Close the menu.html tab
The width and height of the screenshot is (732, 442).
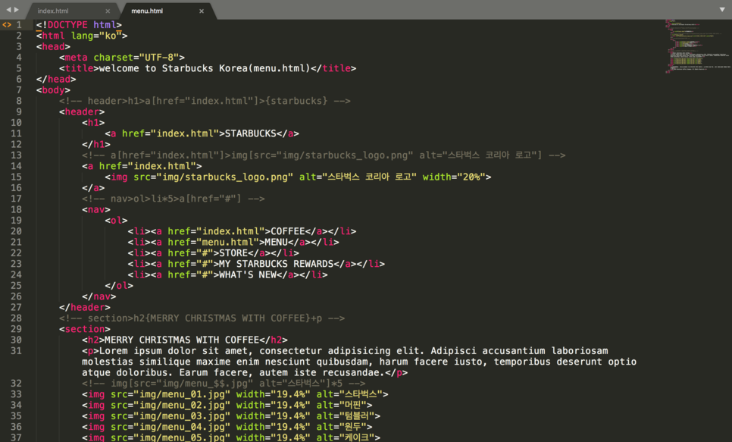click(202, 11)
